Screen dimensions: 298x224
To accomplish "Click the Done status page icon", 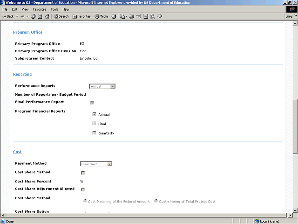I will (3, 221).
